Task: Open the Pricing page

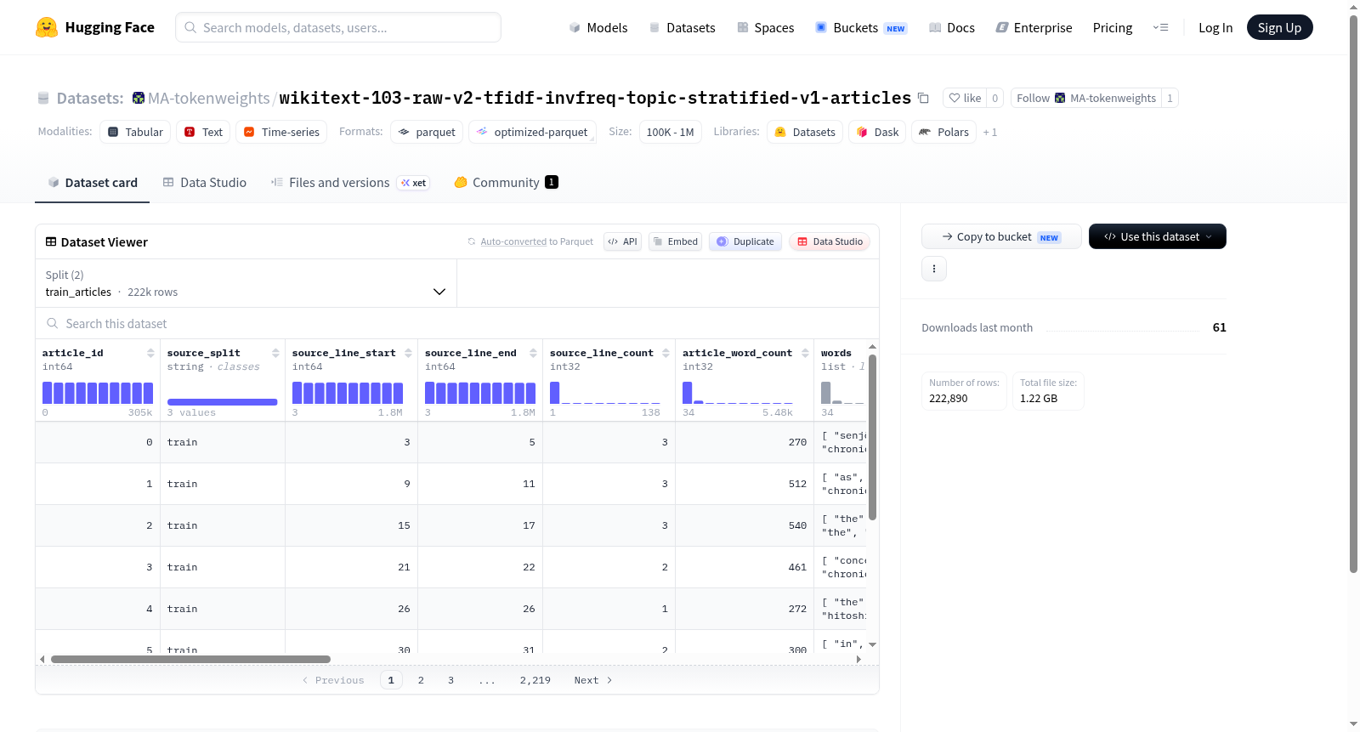Action: coord(1113,27)
